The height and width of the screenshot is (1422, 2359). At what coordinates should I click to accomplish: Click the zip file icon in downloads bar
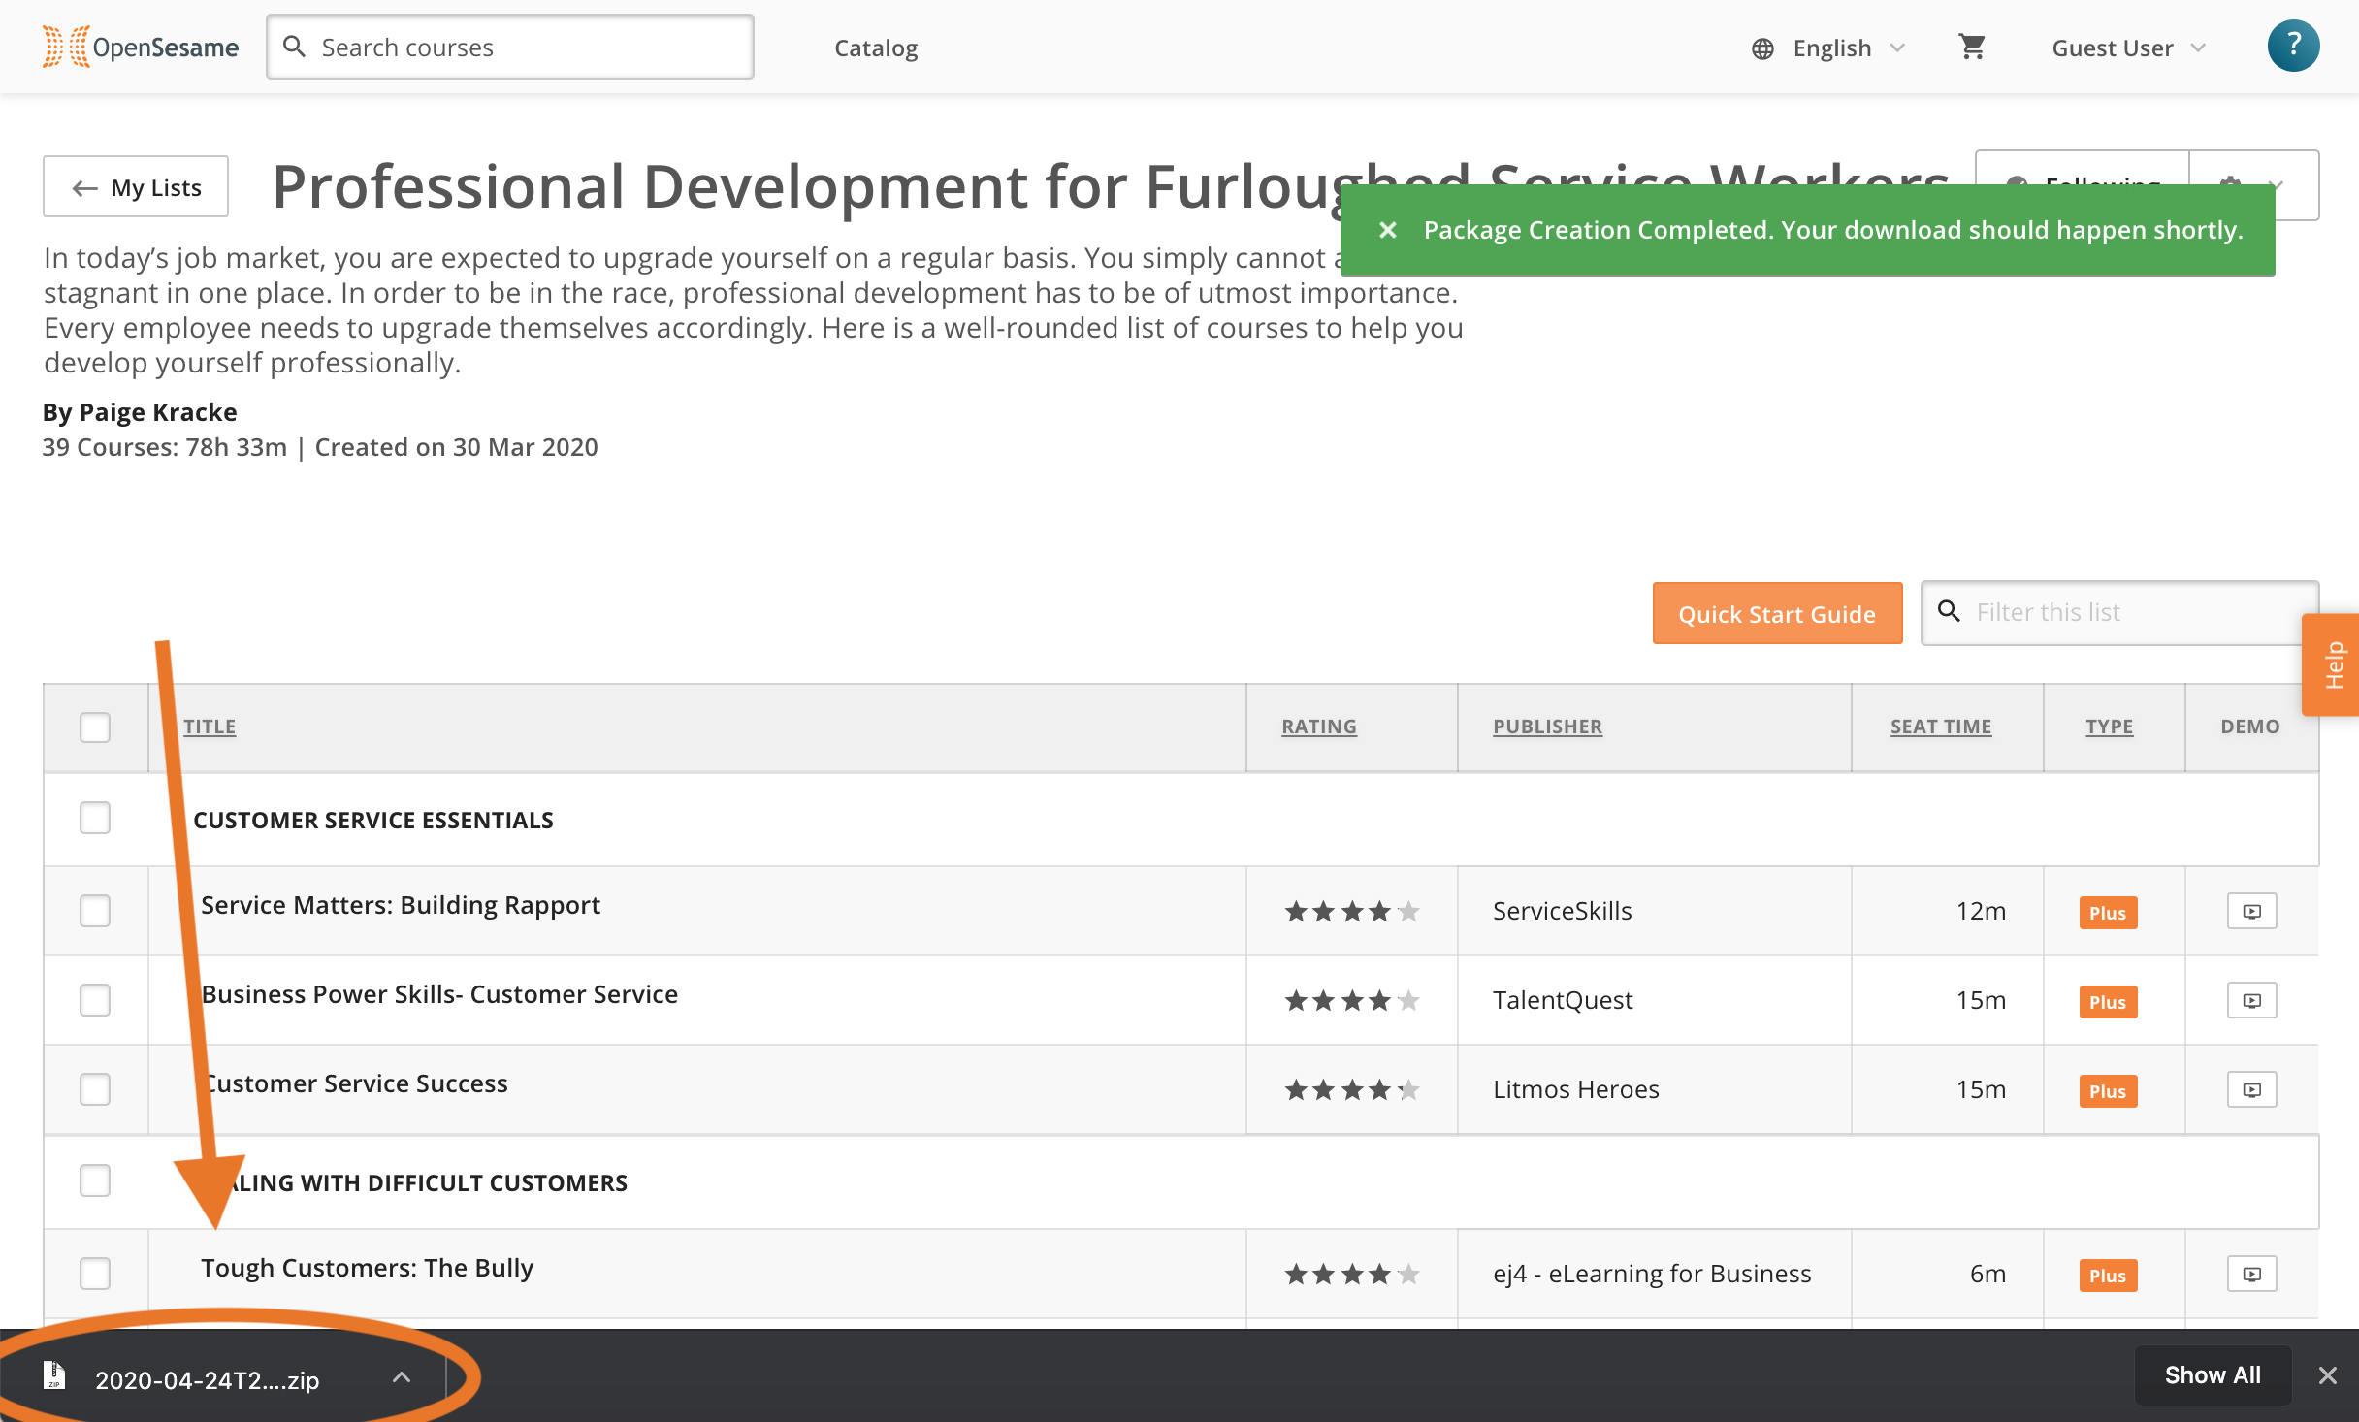[54, 1375]
